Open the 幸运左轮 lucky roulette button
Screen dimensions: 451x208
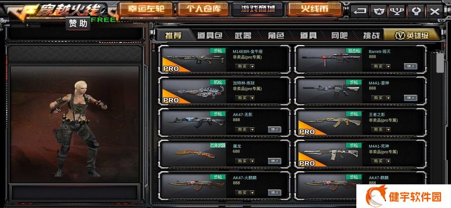146,9
